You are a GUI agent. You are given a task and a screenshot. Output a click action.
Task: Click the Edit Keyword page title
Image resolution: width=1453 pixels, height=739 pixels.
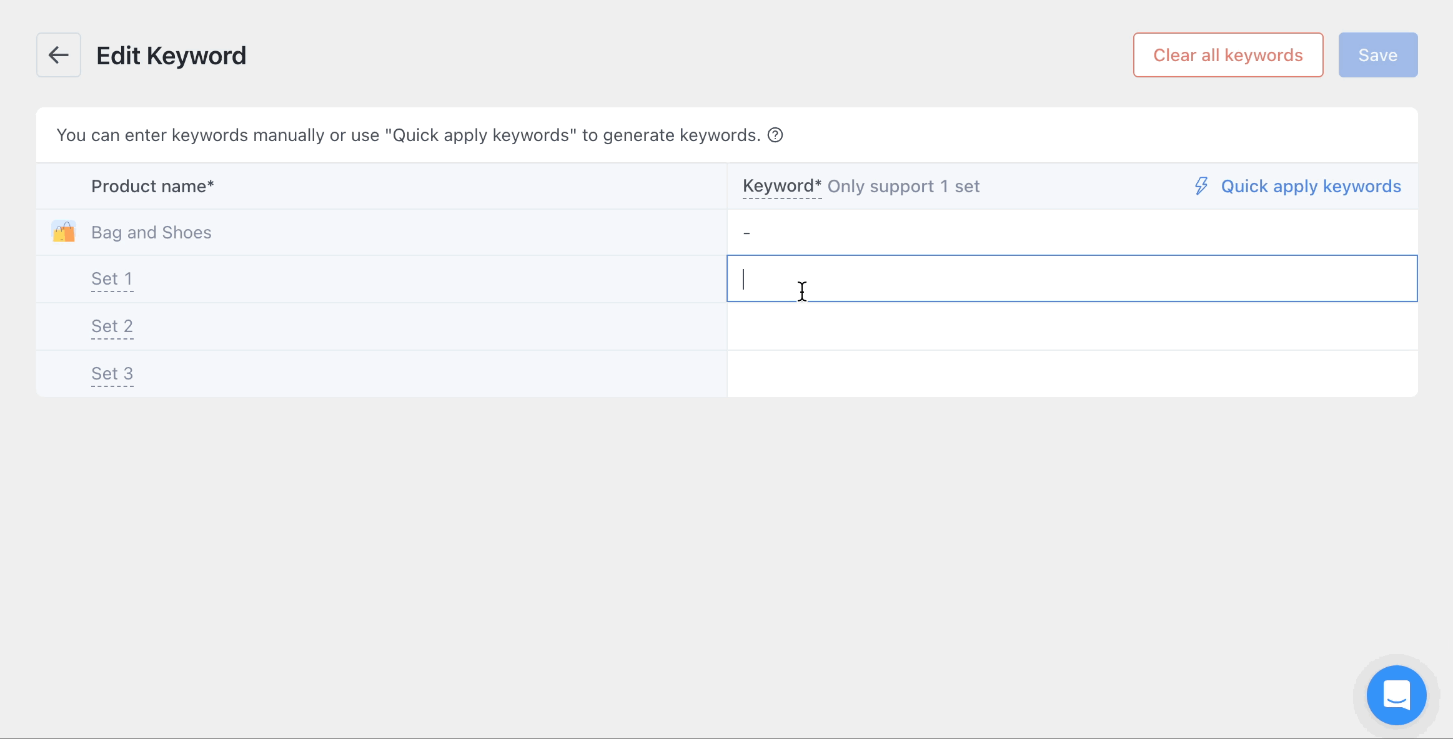(171, 56)
